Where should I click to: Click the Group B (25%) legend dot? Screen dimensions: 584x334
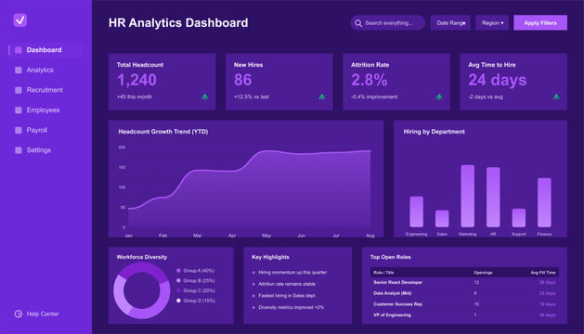pyautogui.click(x=178, y=281)
